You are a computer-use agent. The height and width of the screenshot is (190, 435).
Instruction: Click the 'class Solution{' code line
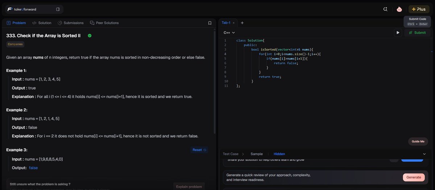250,40
